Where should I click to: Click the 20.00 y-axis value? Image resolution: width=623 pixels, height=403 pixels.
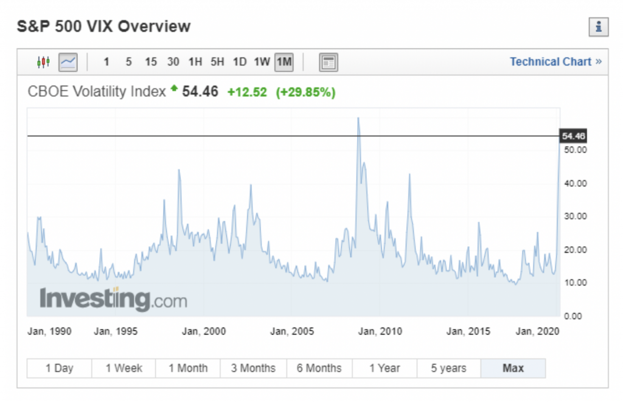pos(575,250)
